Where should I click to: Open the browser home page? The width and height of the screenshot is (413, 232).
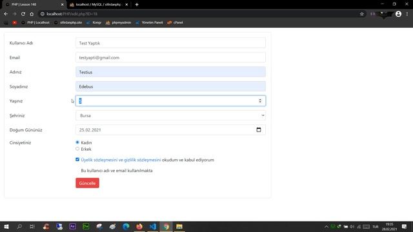[32, 14]
